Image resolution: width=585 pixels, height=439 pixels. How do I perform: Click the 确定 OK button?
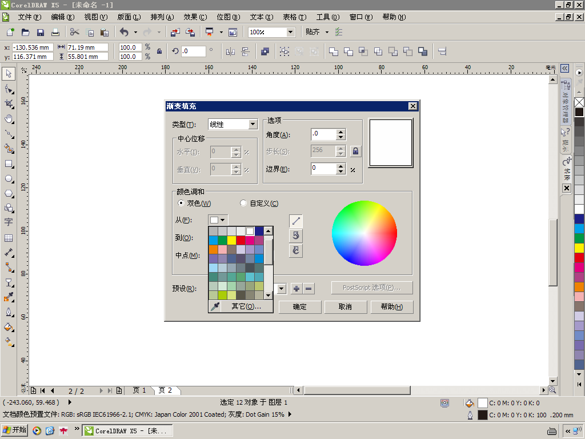click(x=299, y=307)
